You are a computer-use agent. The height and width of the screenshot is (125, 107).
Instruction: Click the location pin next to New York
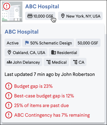63,16
